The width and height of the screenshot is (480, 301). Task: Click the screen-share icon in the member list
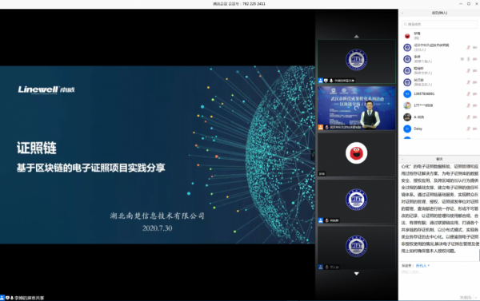462,59
